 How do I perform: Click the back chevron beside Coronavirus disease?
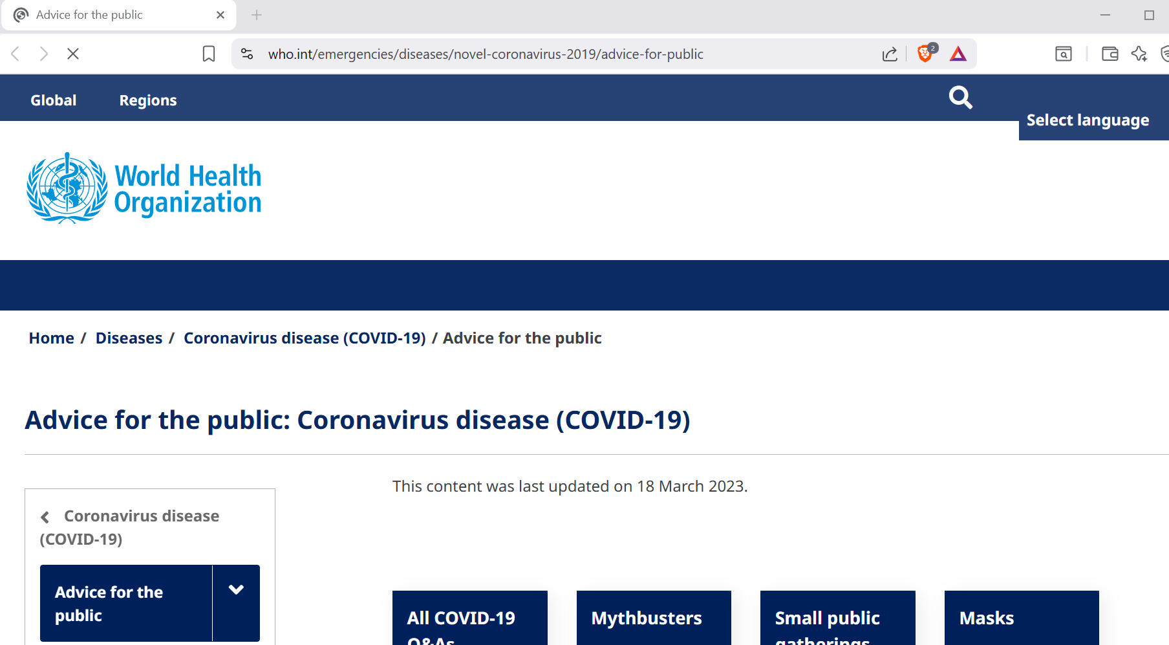click(45, 517)
